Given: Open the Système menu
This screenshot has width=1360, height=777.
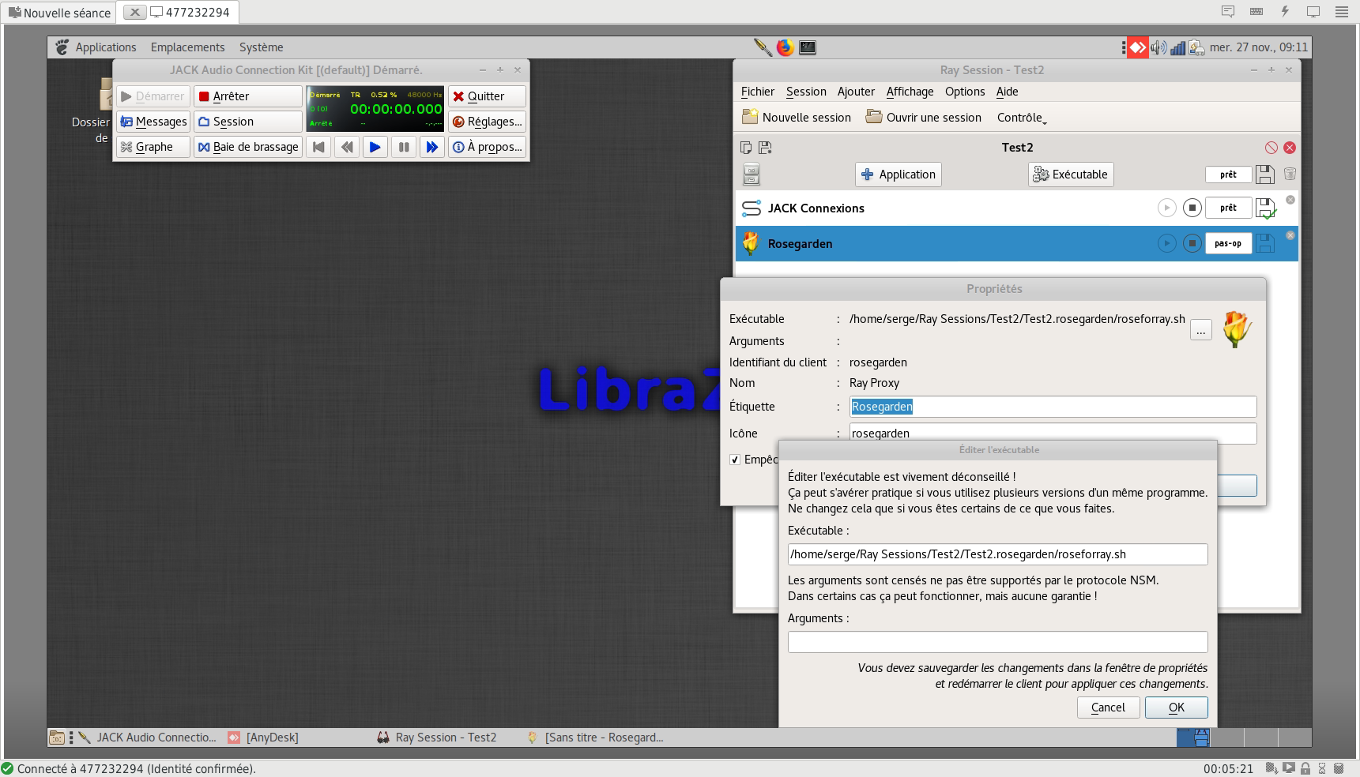Looking at the screenshot, I should click(262, 47).
